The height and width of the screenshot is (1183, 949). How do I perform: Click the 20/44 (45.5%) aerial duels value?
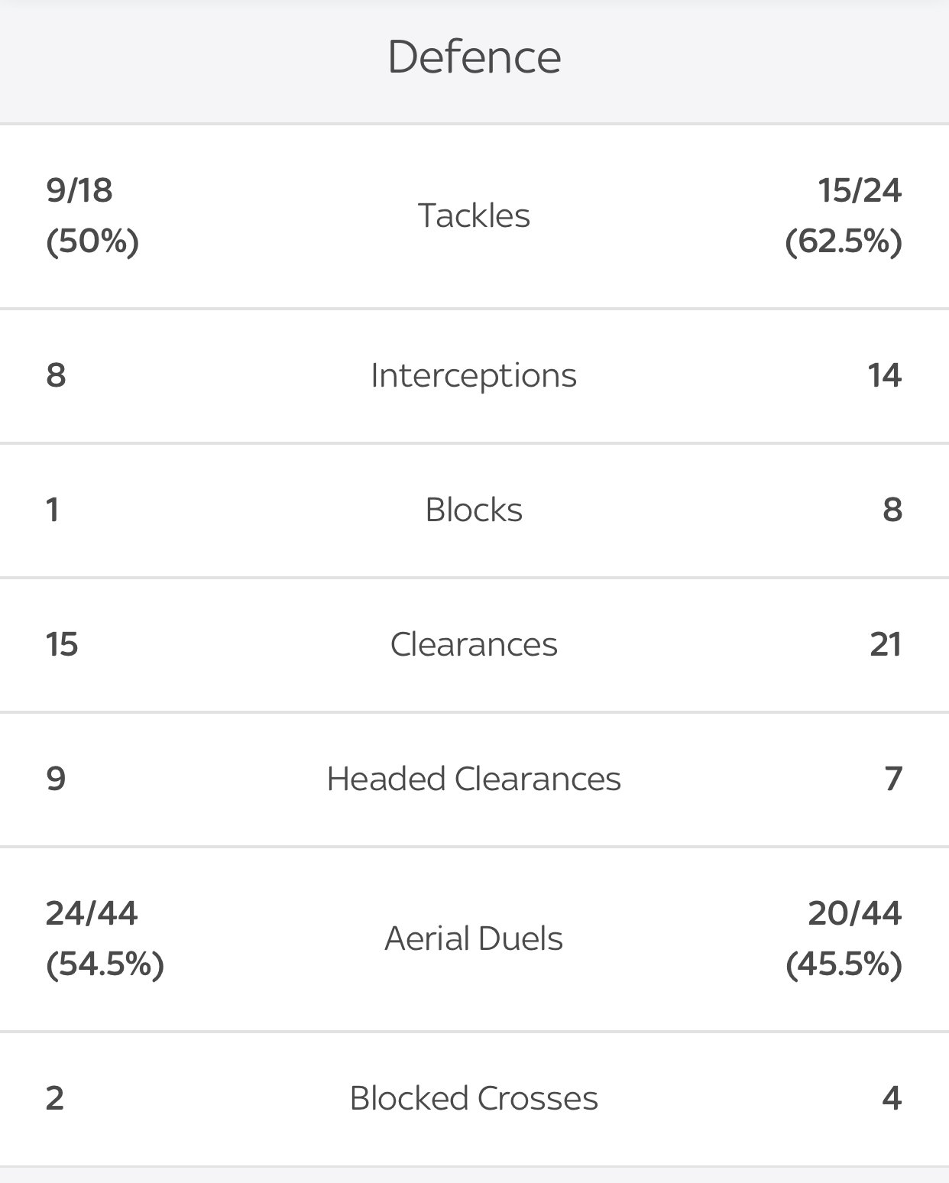844,938
